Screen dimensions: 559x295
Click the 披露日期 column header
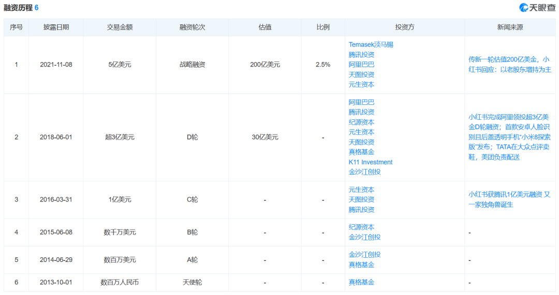pyautogui.click(x=56, y=27)
